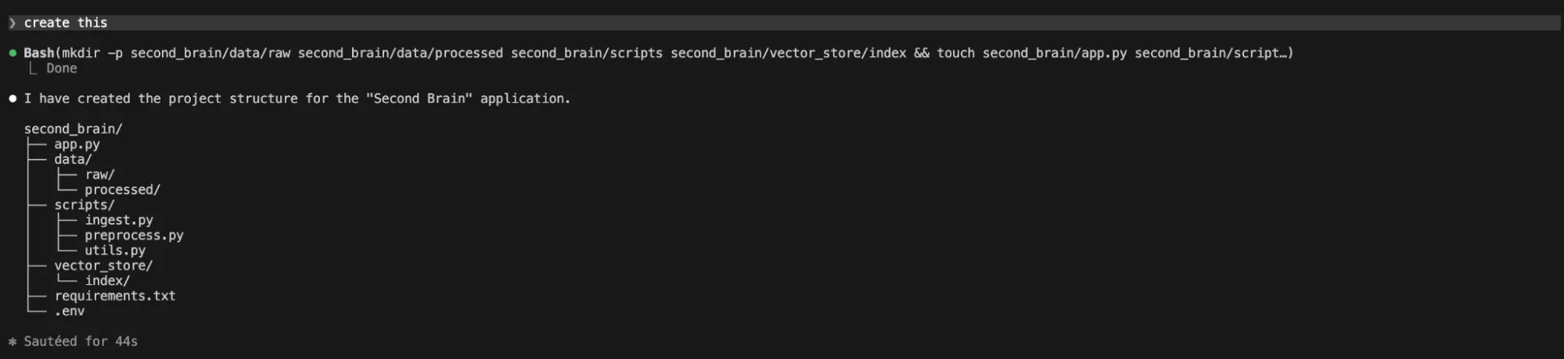Select requirements.txt in the tree
Screen dimensions: 1564x359
tap(115, 296)
